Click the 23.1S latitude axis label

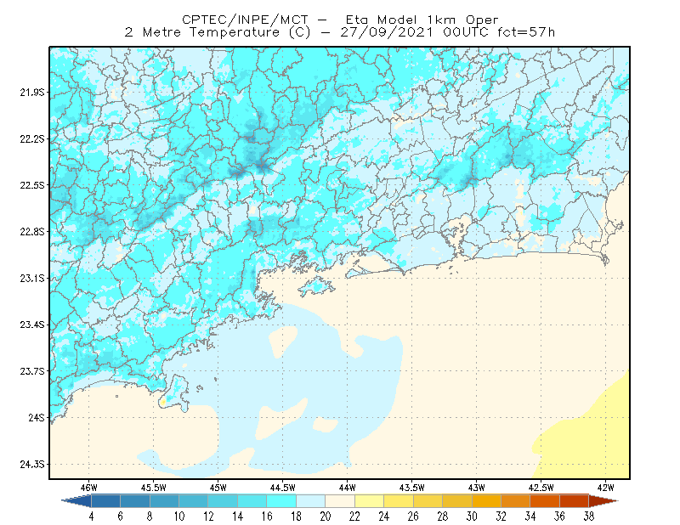(31, 278)
